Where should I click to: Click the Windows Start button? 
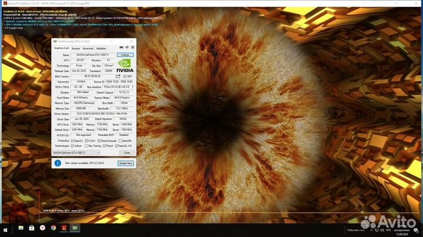[x=5, y=228]
